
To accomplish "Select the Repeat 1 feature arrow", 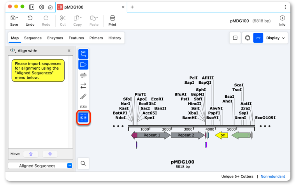I will 154,135.
